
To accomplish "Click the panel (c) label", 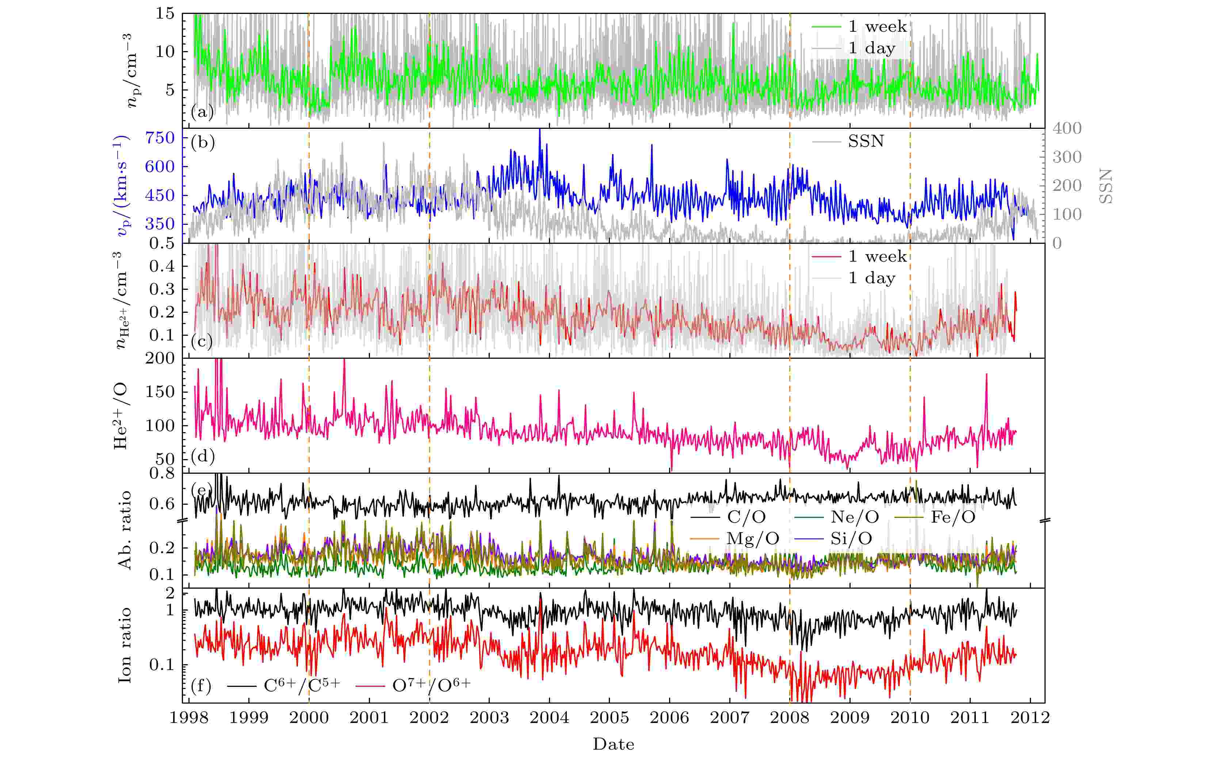I will [202, 342].
